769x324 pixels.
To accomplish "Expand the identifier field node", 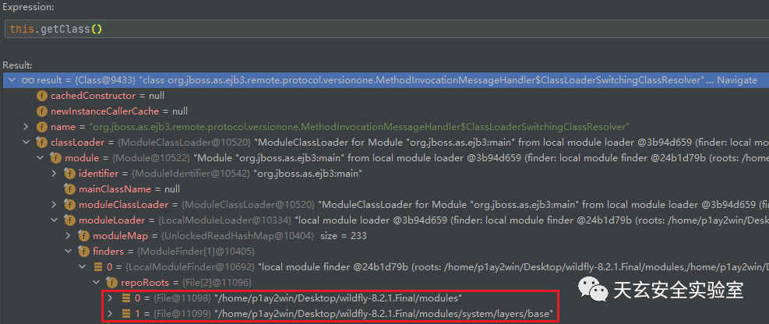I will point(54,174).
